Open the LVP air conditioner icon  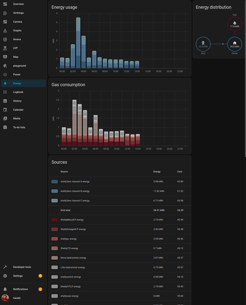[x=5, y=48]
